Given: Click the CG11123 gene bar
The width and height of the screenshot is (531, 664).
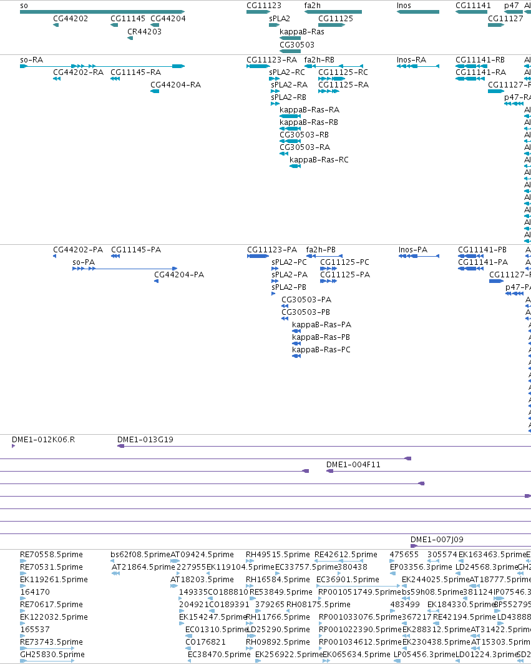Looking at the screenshot, I should click(258, 12).
